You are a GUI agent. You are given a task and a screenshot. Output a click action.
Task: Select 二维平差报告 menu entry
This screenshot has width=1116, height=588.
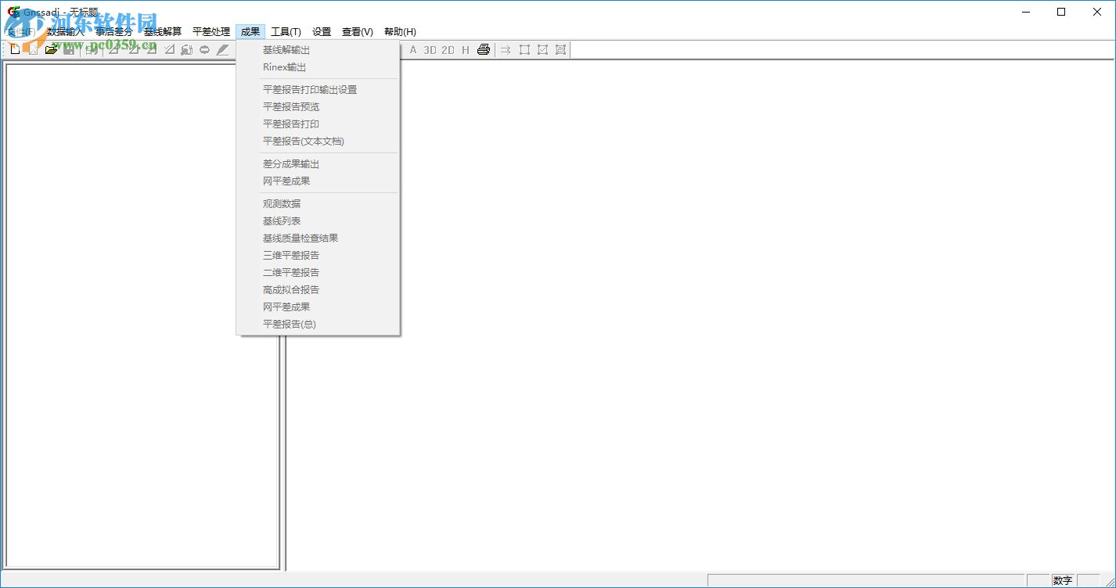pos(319,273)
